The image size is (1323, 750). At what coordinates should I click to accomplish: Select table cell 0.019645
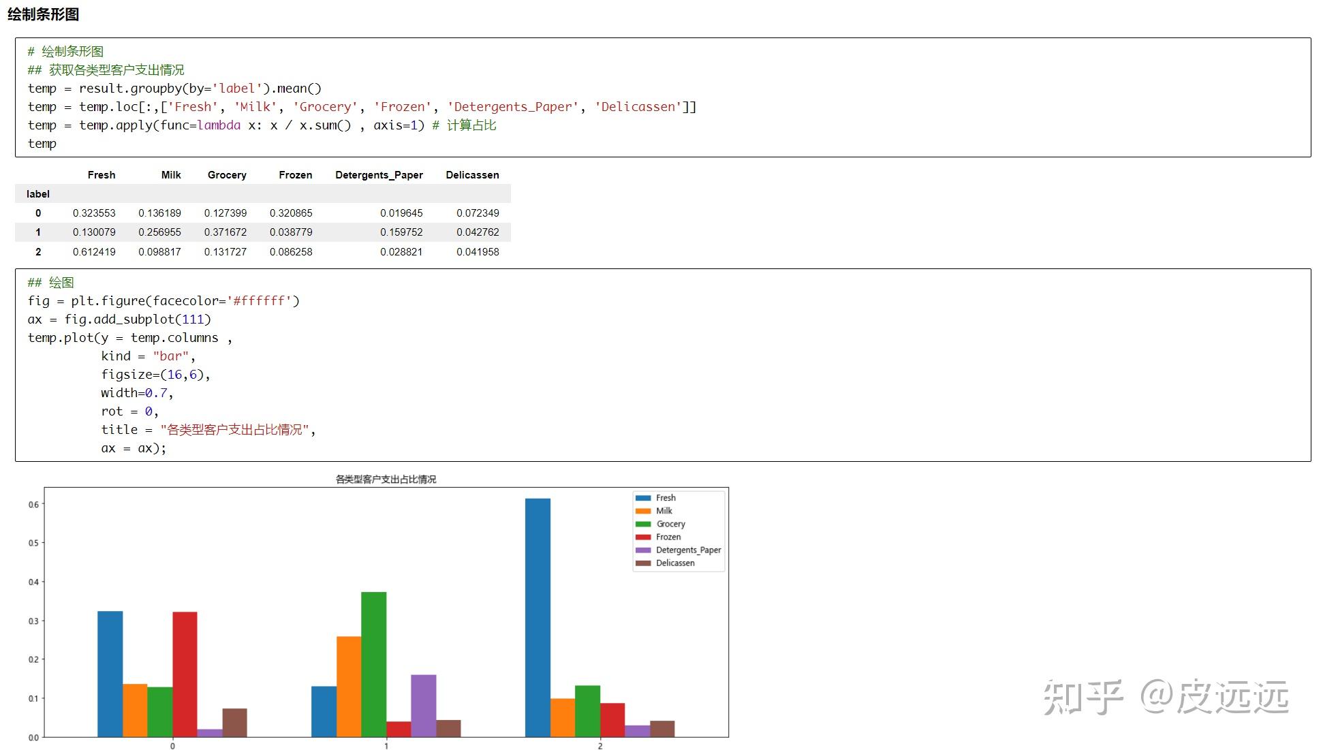coord(401,213)
